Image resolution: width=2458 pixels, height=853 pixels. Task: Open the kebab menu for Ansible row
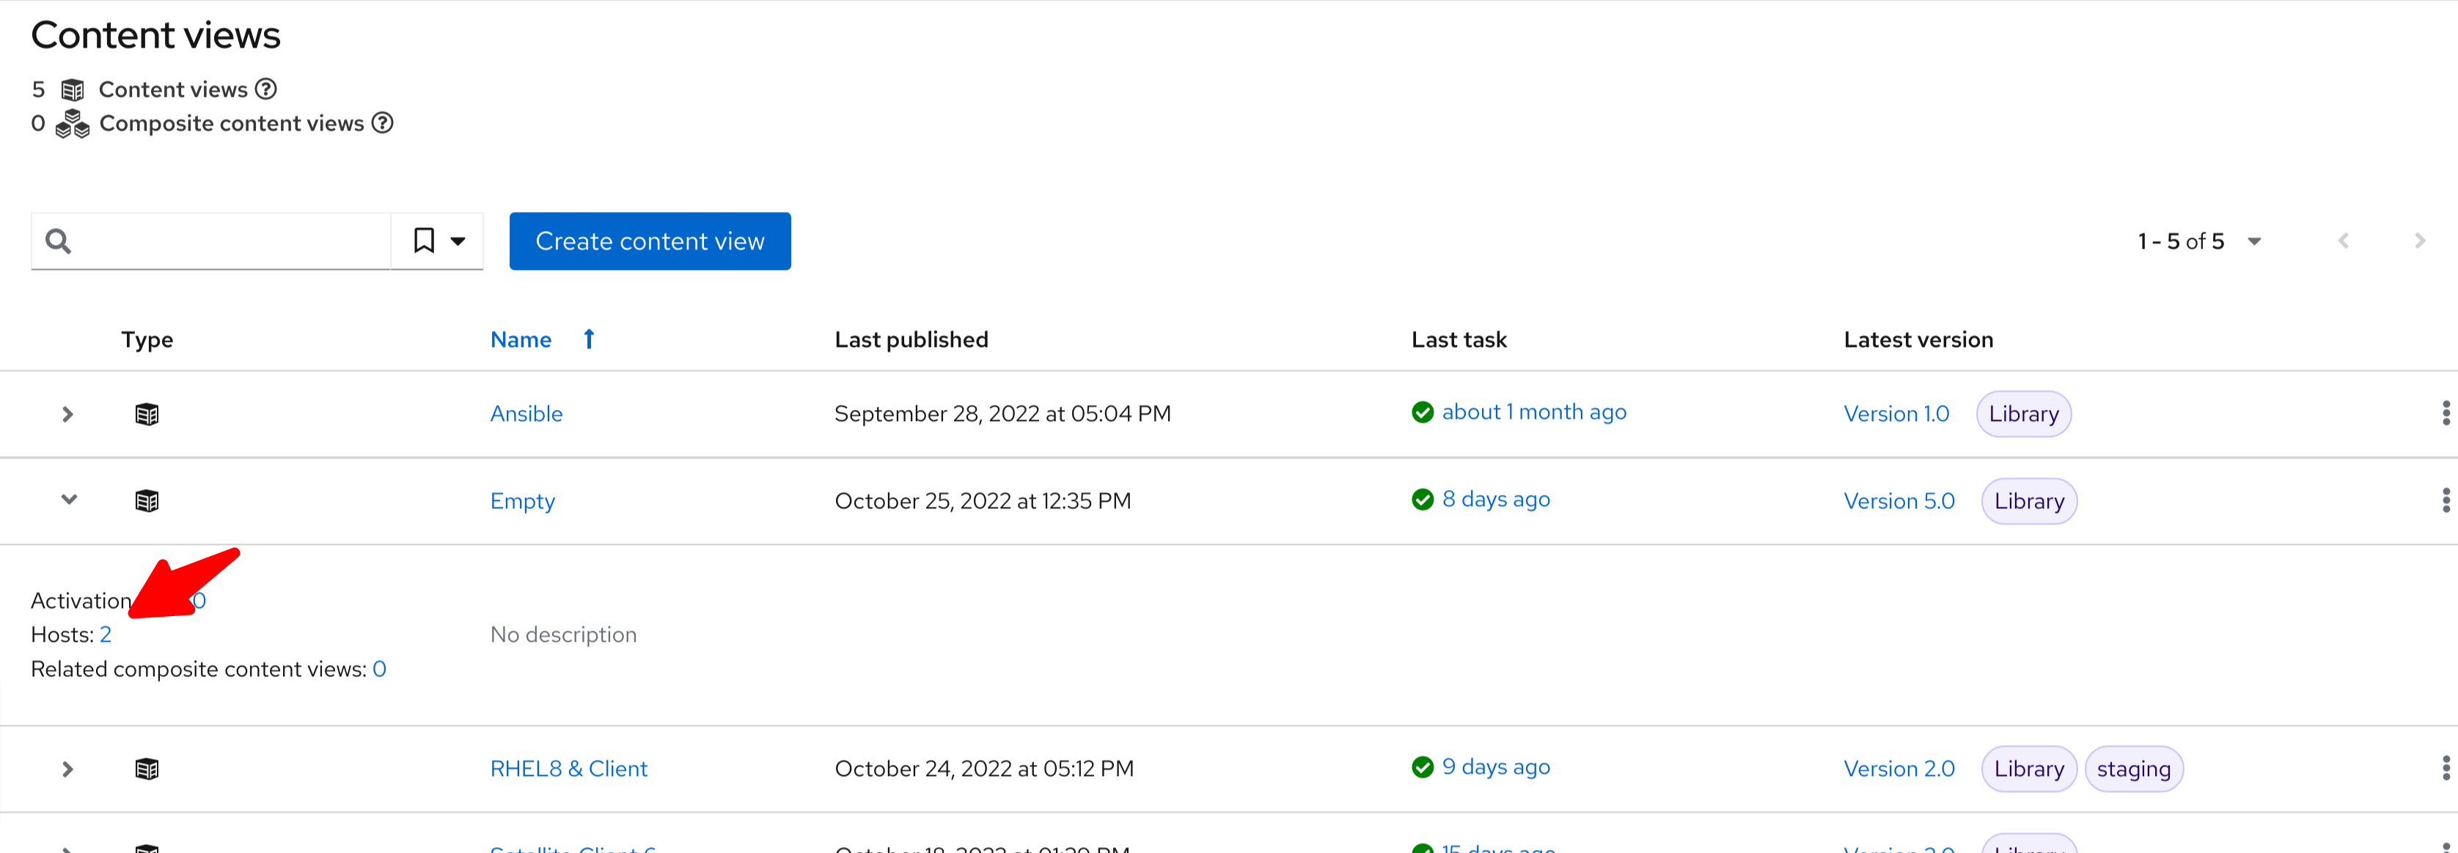click(2445, 413)
